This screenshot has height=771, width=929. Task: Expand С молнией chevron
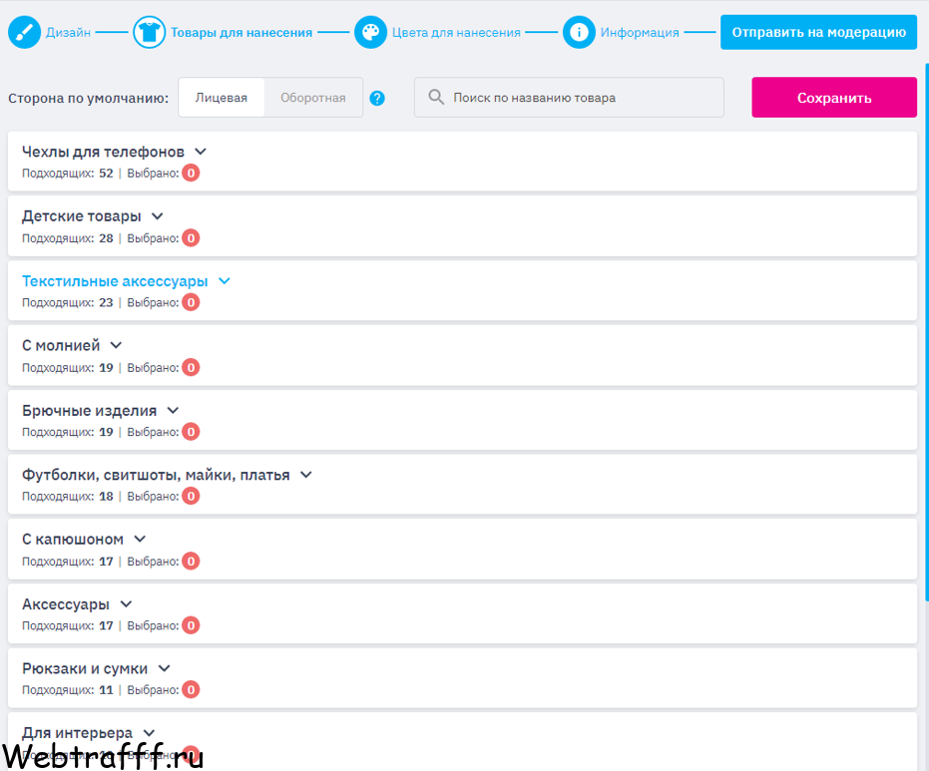point(116,345)
